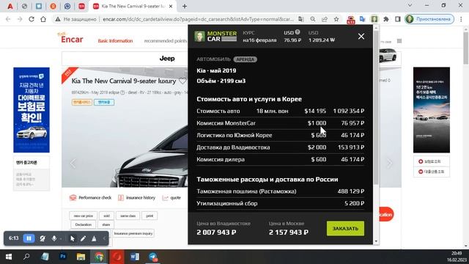The height and width of the screenshot is (264, 469).
Task: Open the Windows Start menu
Action: 8,257
